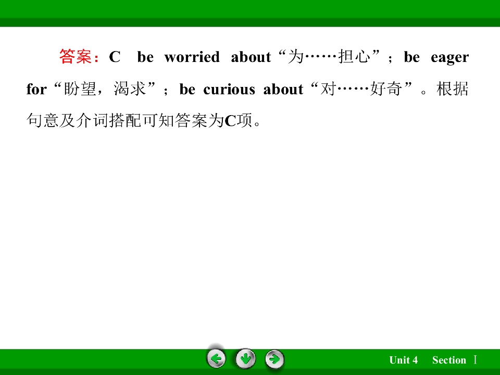Screen dimensions: 500x375
Task: Click the Chinese gloss "盼望，渴求"
Action: pos(105,89)
